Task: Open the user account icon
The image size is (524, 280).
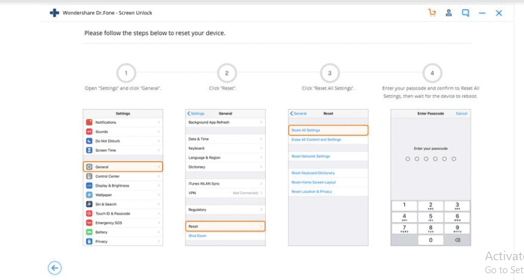Action: 449,12
